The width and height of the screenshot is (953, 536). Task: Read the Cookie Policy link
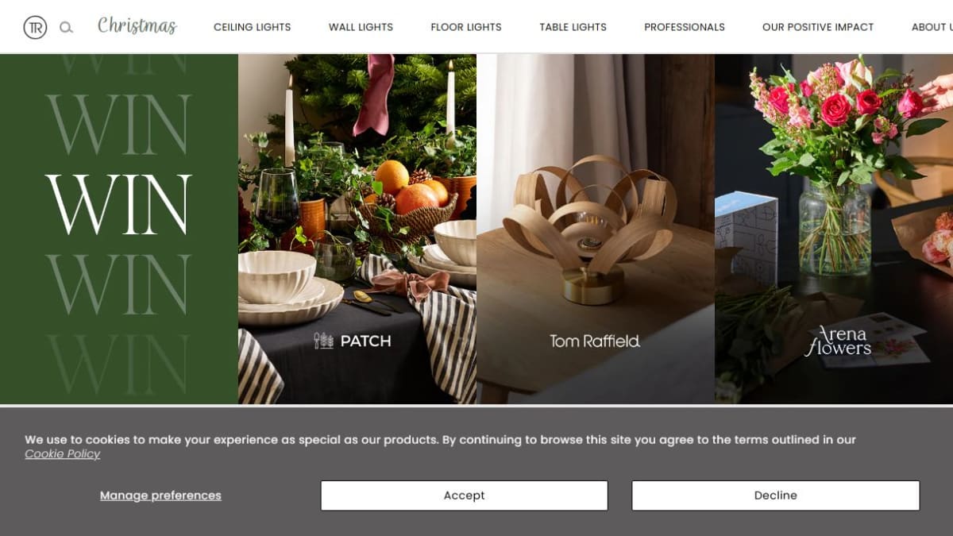[x=63, y=454]
